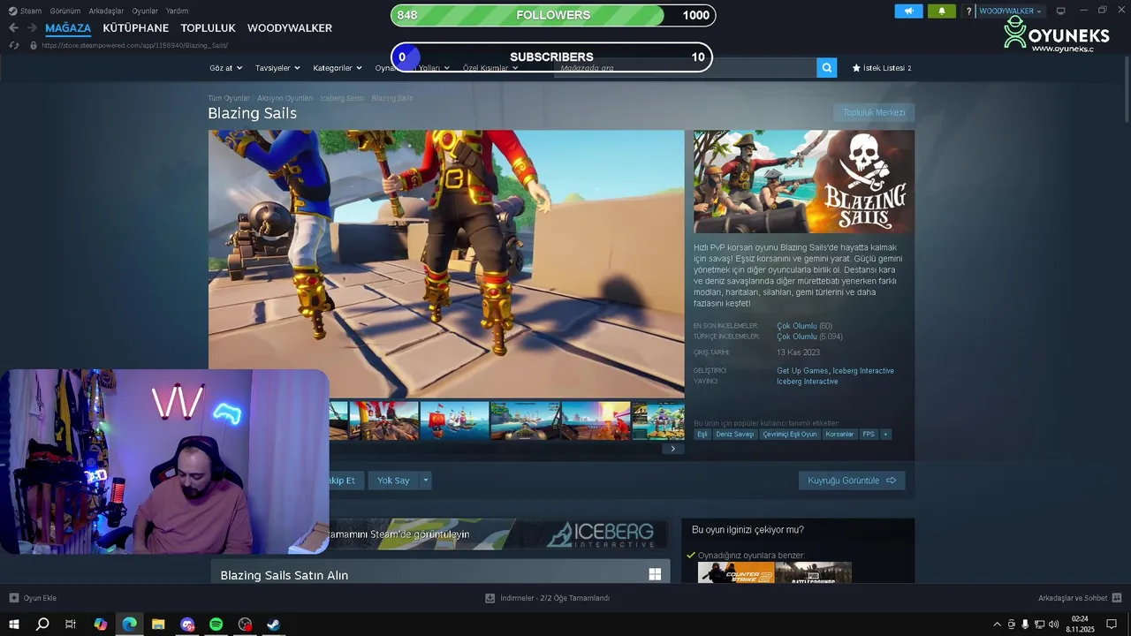Screen dimensions: 1131x636
Task: Open notifications with the green bell icon
Action: (941, 11)
